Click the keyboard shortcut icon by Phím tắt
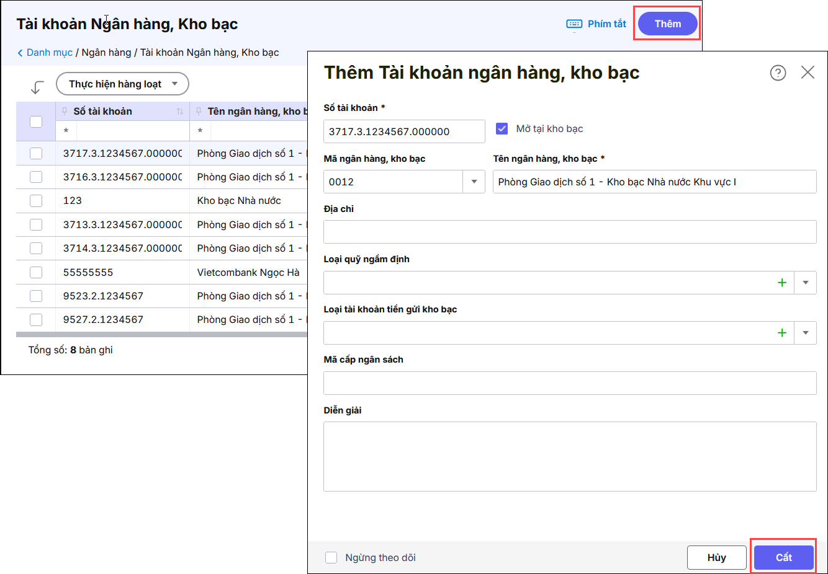This screenshot has width=828, height=574. (x=574, y=24)
